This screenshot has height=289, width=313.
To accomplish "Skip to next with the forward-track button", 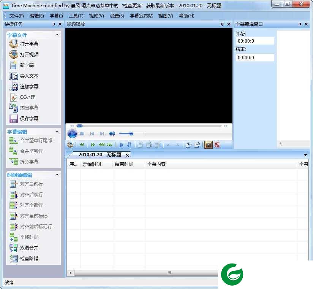I will (102, 133).
